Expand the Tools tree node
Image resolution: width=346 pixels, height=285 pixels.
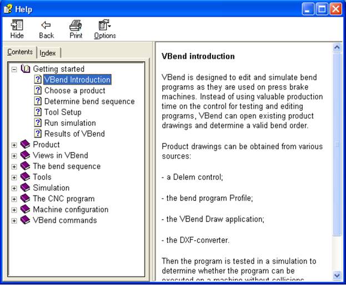point(14,178)
